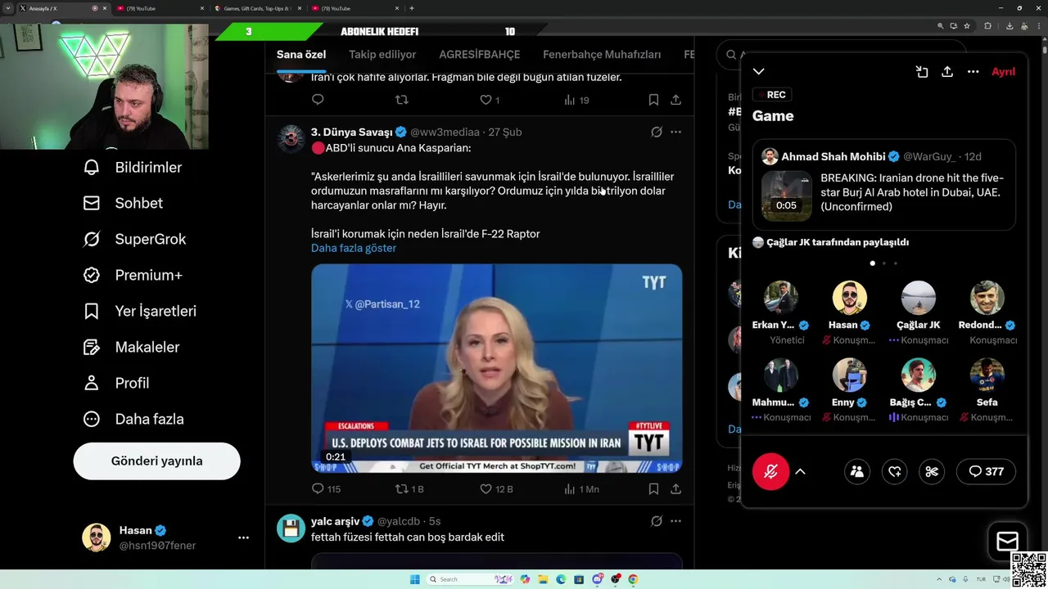Viewport: 1048px width, 589px height.
Task: Open SuperGrok from the sidebar
Action: point(134,239)
